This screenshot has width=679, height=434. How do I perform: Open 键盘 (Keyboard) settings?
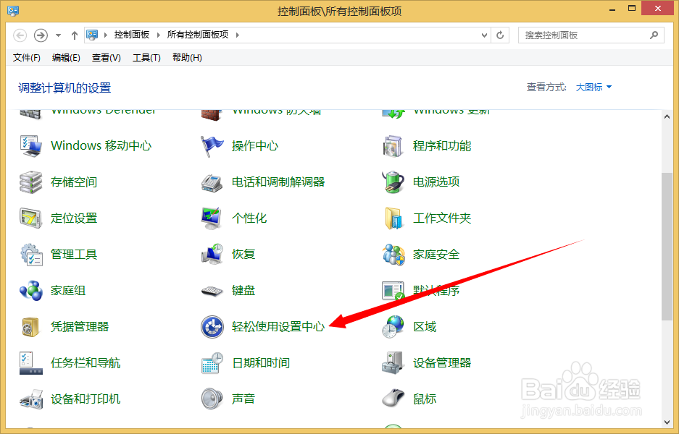(243, 290)
